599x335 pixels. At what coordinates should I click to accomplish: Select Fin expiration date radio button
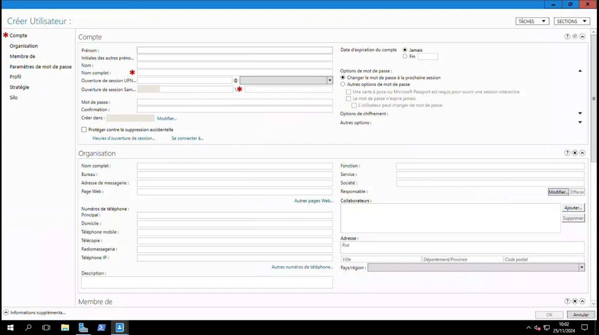(x=405, y=57)
